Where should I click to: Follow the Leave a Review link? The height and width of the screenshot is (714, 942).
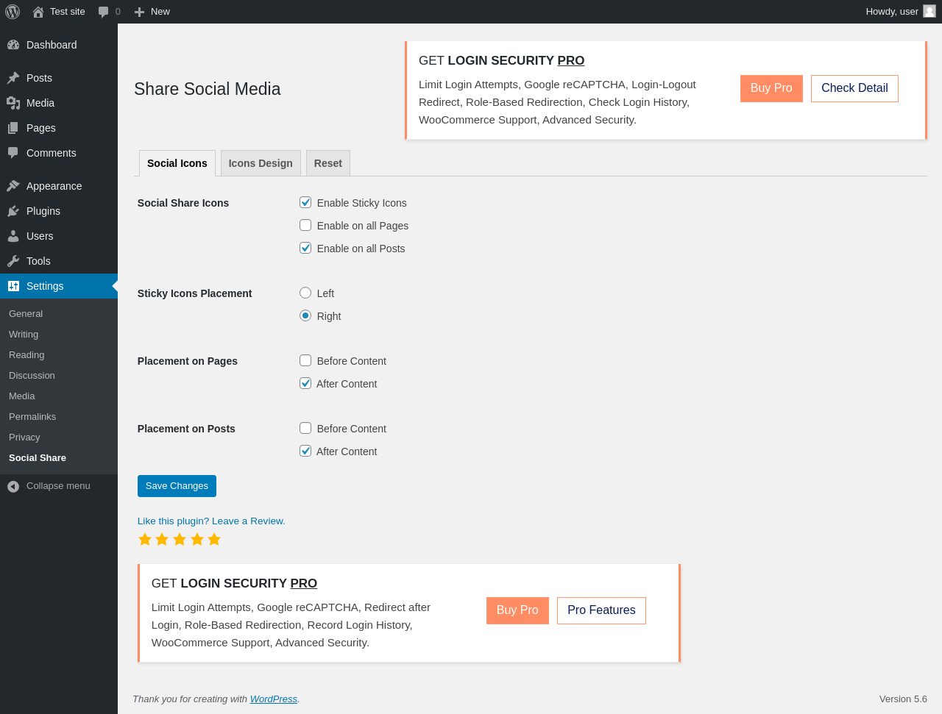(x=249, y=521)
